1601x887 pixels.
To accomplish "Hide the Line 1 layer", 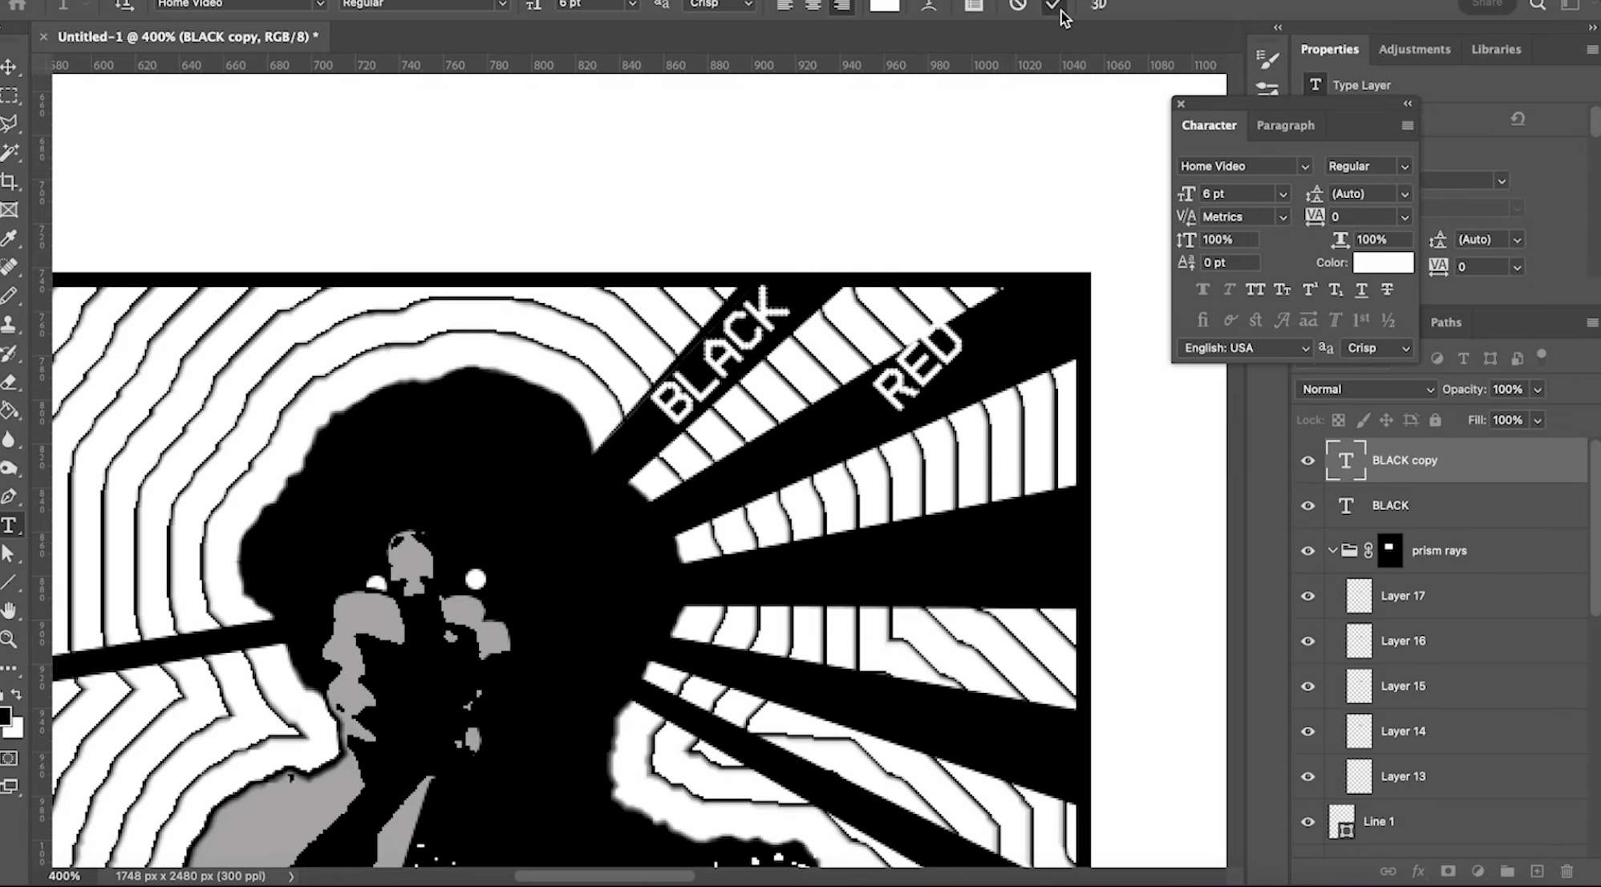I will 1307,822.
